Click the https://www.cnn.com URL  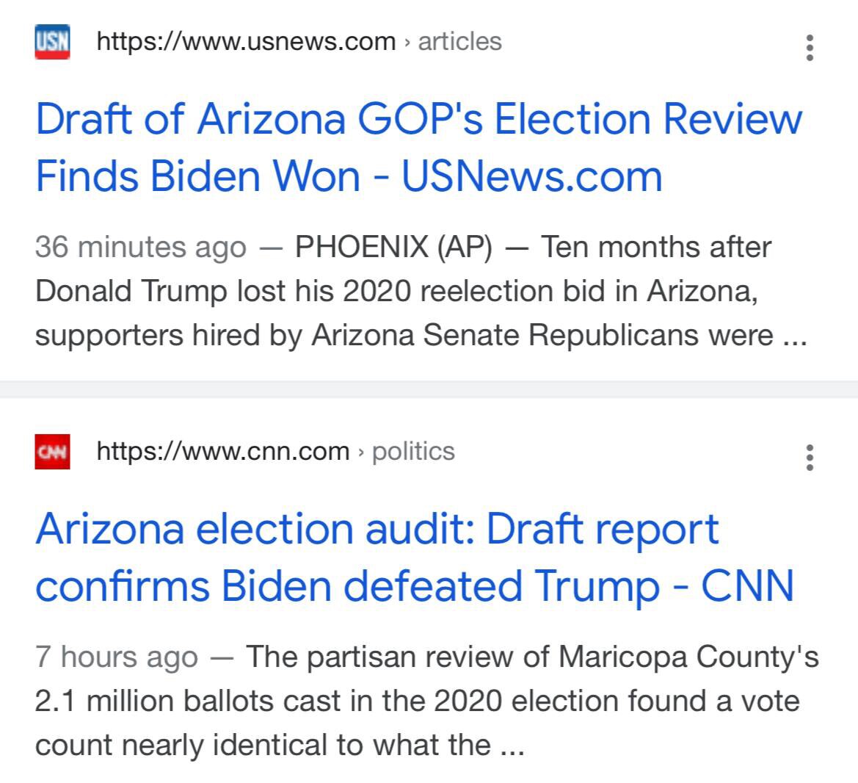click(220, 452)
